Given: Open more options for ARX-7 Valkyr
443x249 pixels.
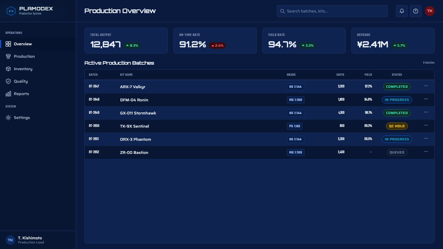Looking at the screenshot, I should pyautogui.click(x=426, y=86).
